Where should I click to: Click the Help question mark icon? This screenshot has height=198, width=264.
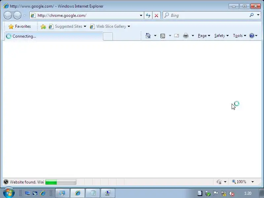pyautogui.click(x=252, y=36)
